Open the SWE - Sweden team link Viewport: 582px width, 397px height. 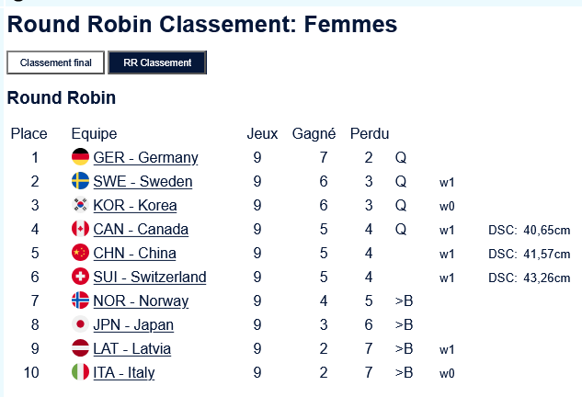click(x=143, y=182)
